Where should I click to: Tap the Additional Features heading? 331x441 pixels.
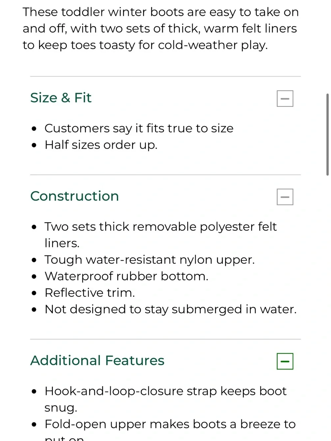[97, 361]
